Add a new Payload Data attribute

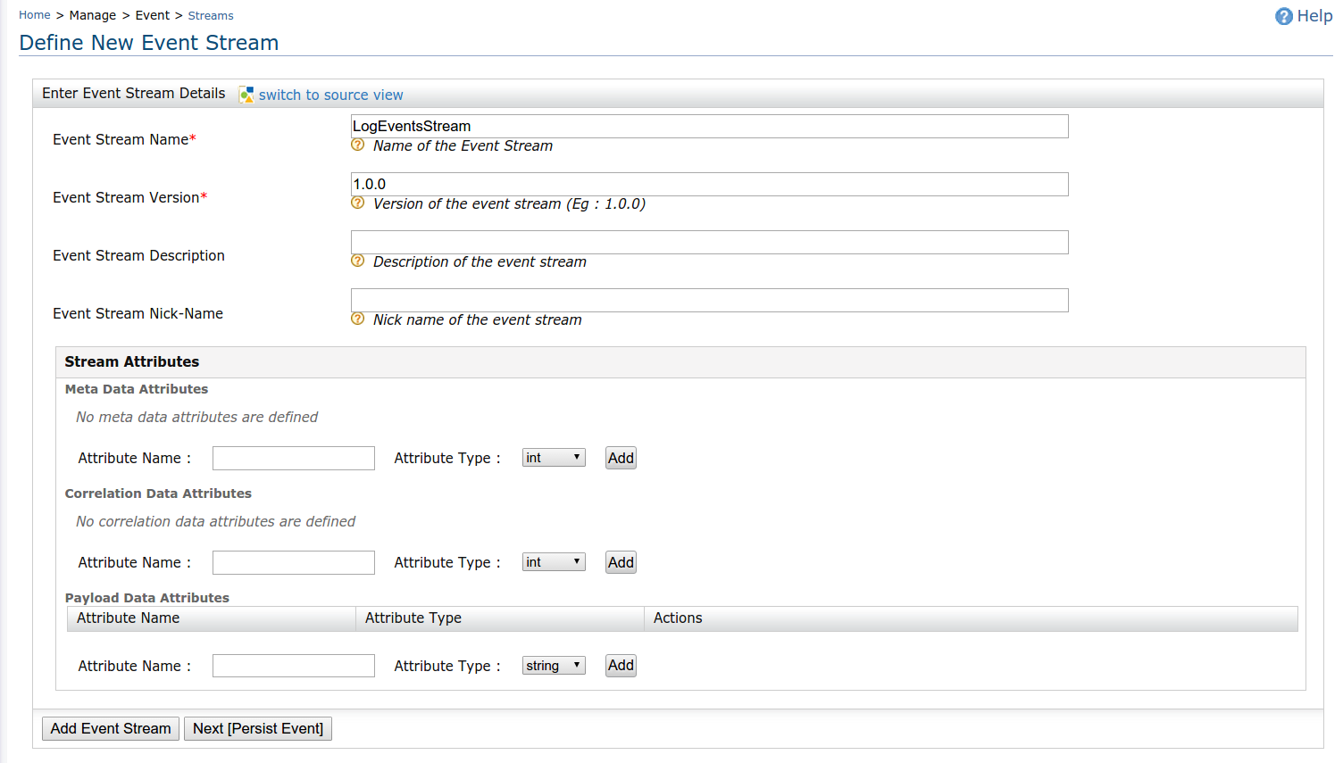(621, 665)
